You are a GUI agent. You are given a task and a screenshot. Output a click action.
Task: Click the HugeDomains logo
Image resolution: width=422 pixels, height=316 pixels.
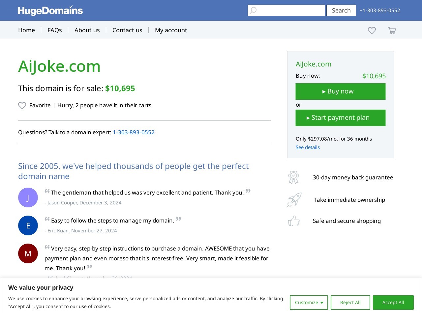pyautogui.click(x=50, y=11)
